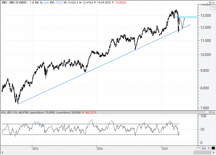Click the 'RSI_.IBEX' panel title
Screen dimensions: 216x155
(7, 112)
